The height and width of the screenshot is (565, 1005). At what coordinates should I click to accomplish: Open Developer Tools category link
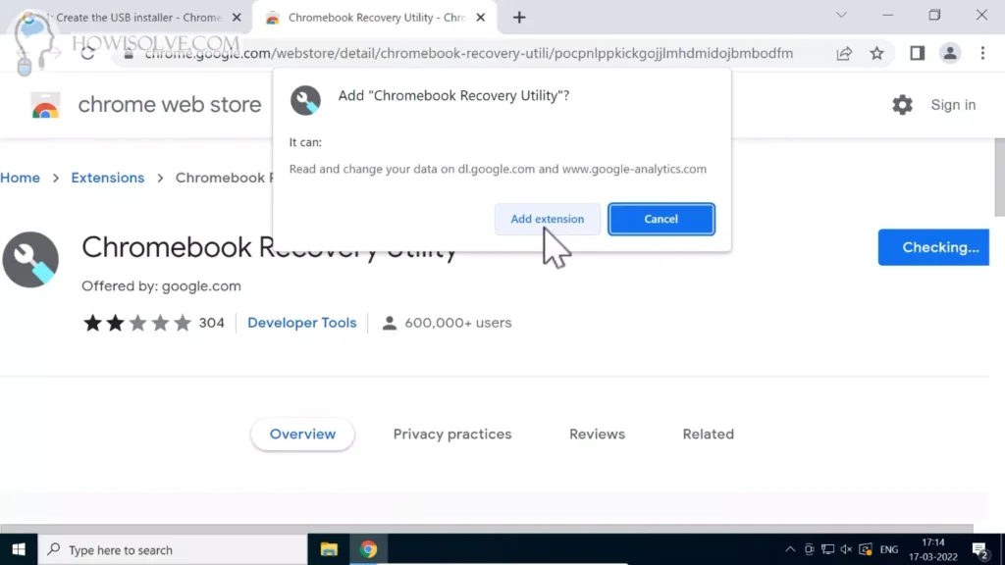[302, 323]
